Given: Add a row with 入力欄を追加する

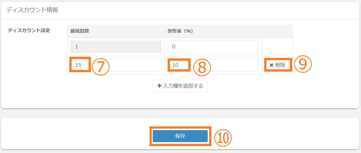Looking at the screenshot, I should coord(180,86).
